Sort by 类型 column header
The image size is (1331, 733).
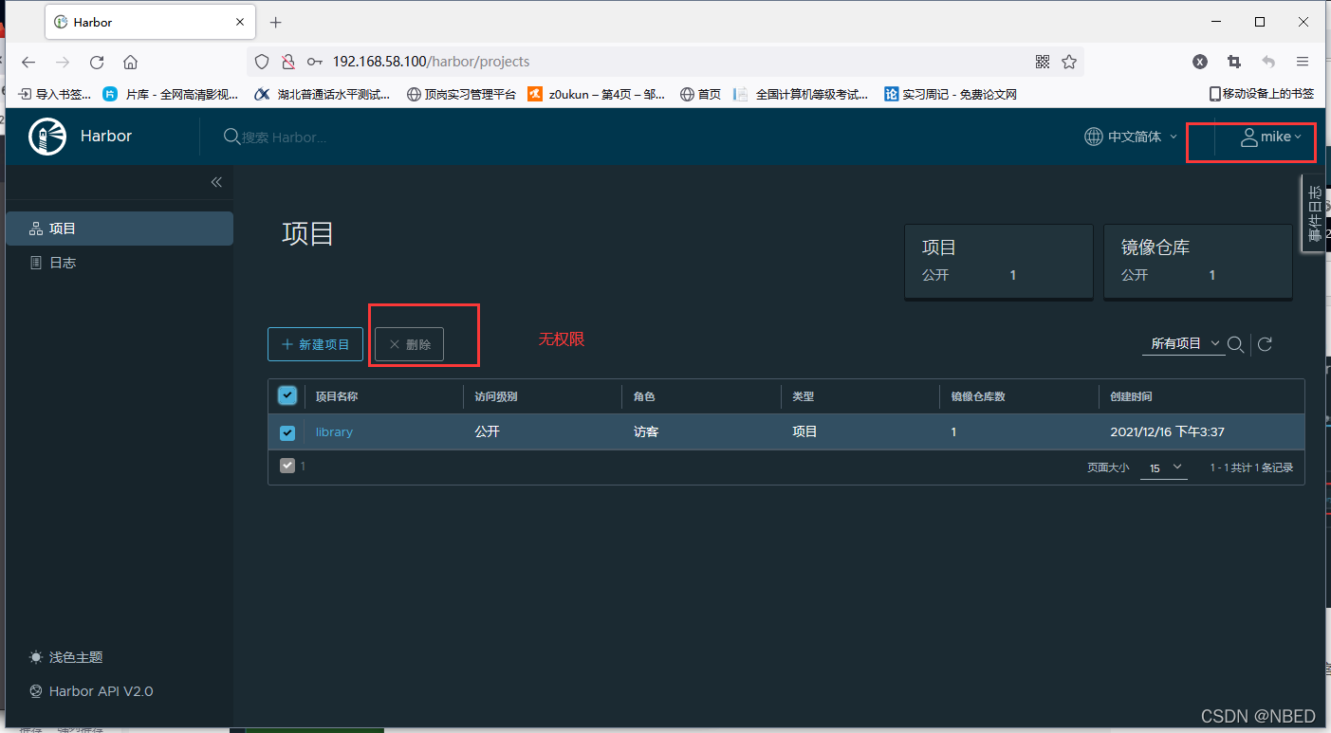803,396
